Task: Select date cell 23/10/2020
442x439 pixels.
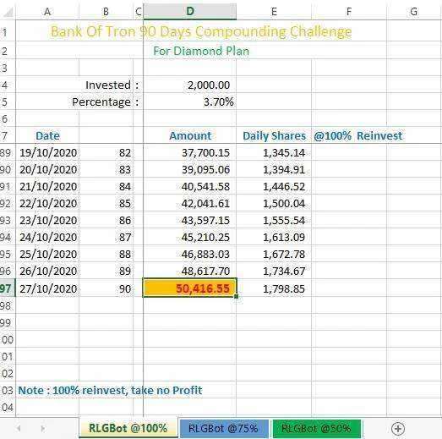Action: 47,221
